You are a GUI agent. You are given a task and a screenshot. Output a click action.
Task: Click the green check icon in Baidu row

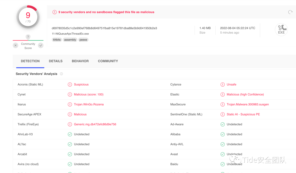tap(223, 164)
